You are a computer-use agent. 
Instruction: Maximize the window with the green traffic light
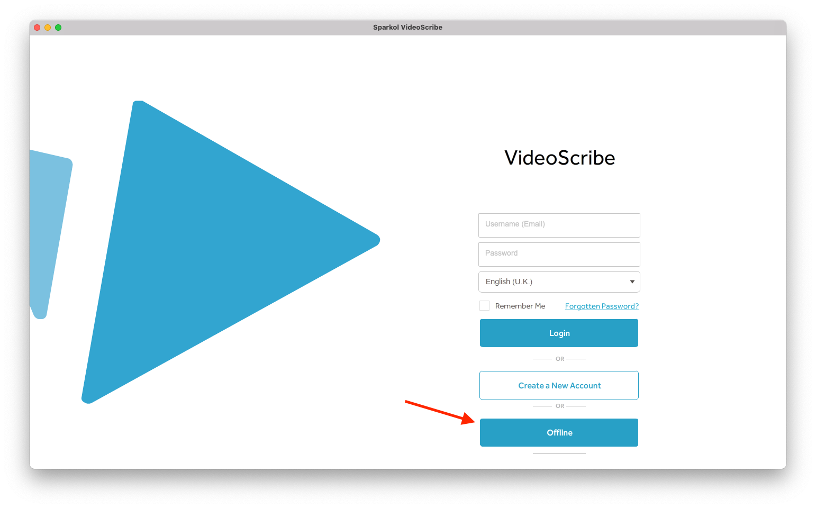pos(58,27)
